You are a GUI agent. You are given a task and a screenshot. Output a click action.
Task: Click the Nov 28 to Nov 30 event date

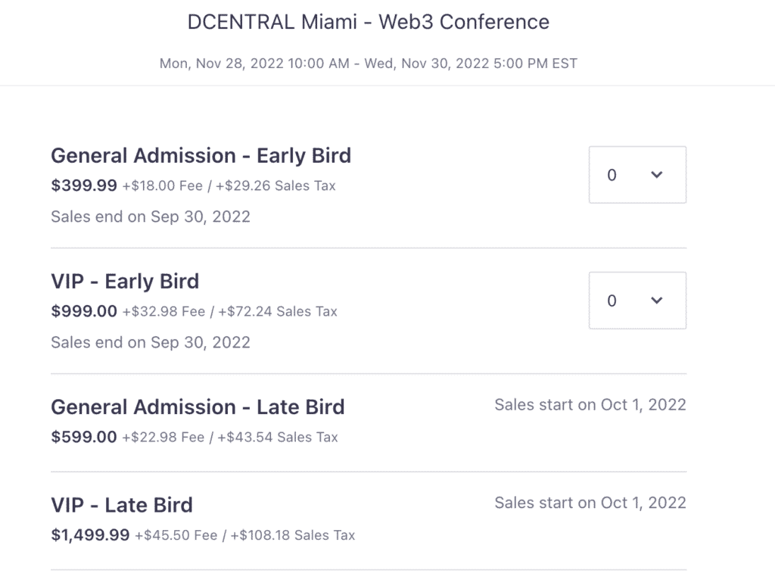[x=368, y=64]
